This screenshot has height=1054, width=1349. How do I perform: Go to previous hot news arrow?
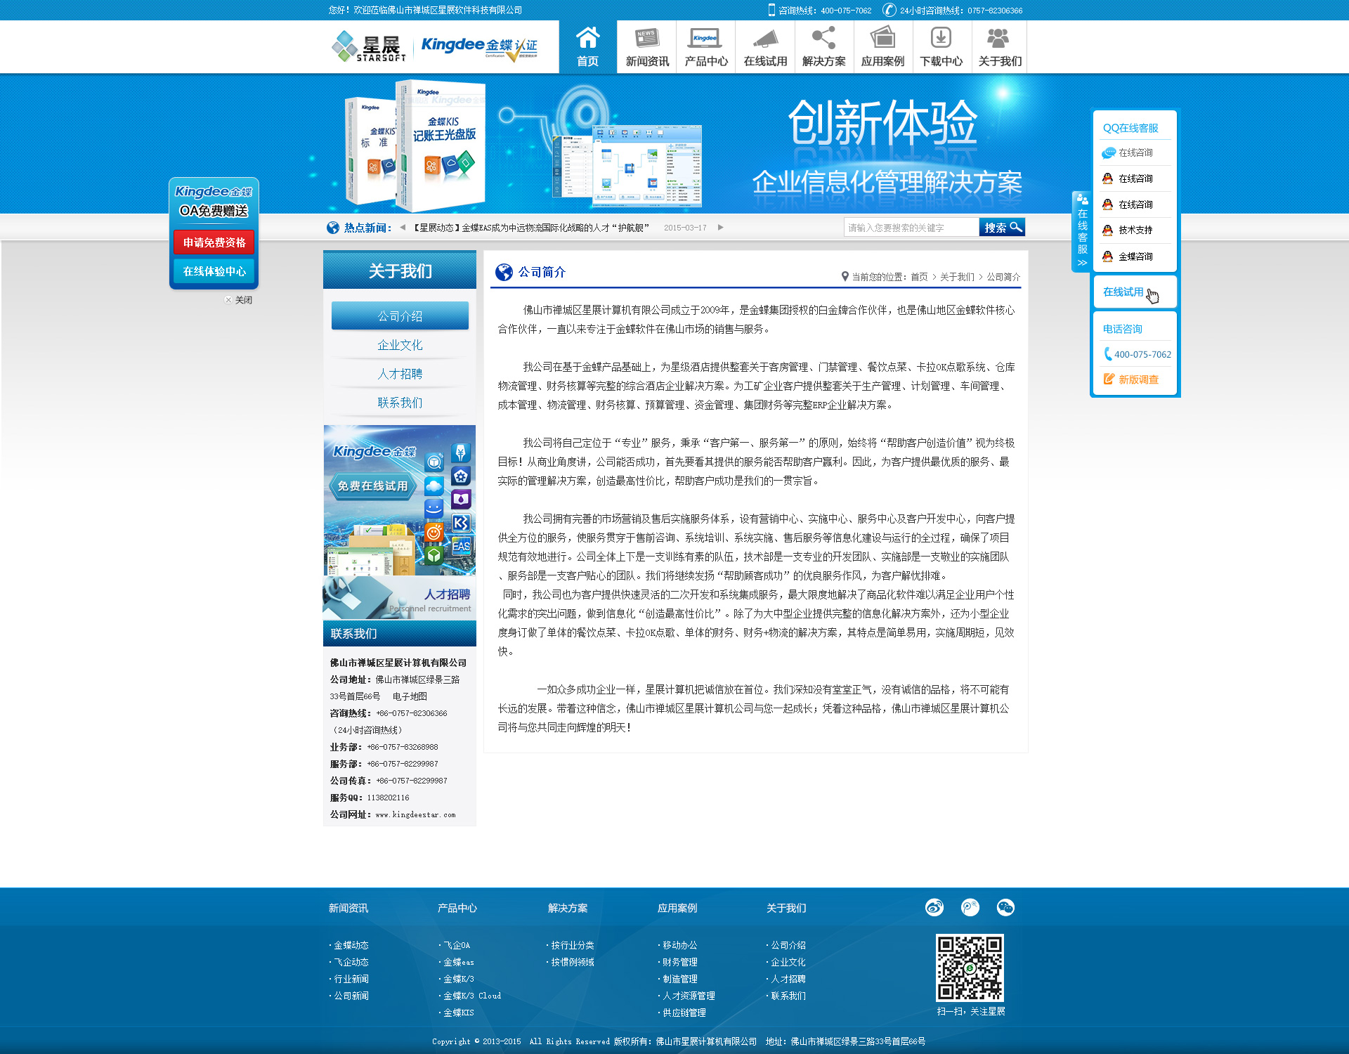click(403, 227)
